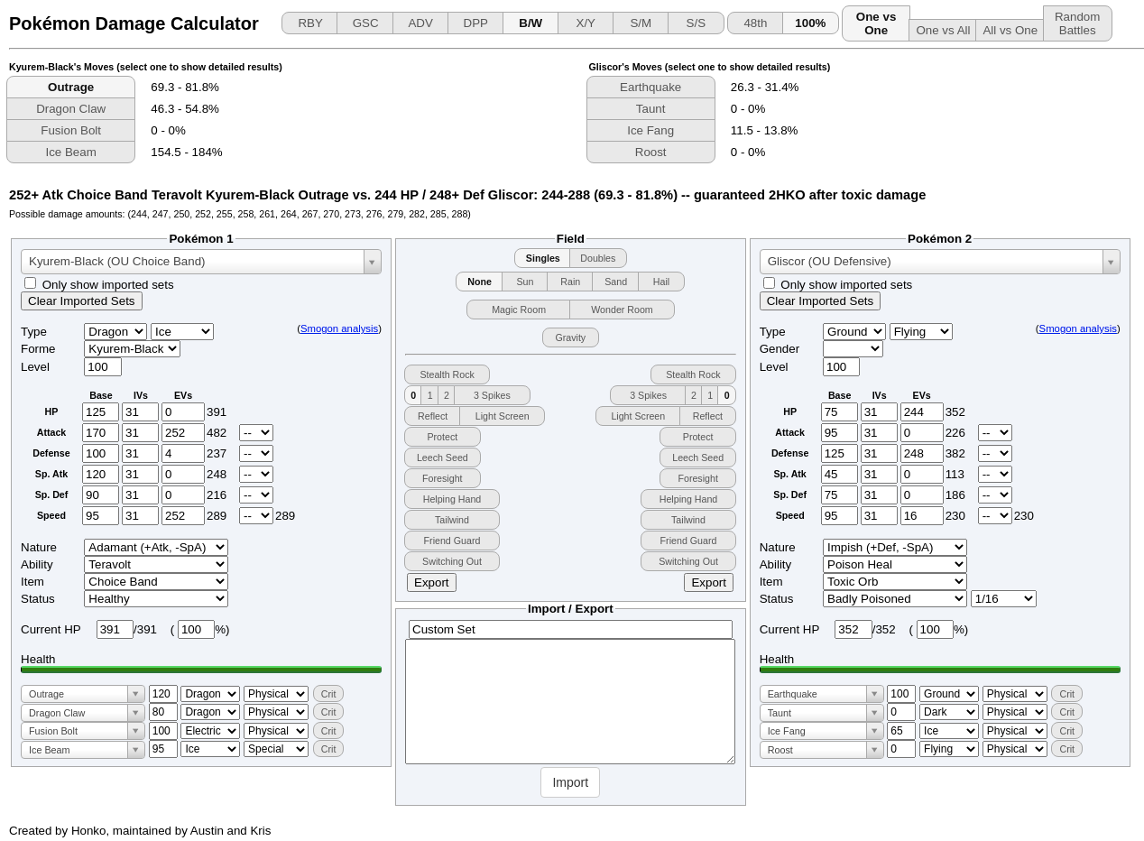Switch to DPP generation tab

[475, 23]
